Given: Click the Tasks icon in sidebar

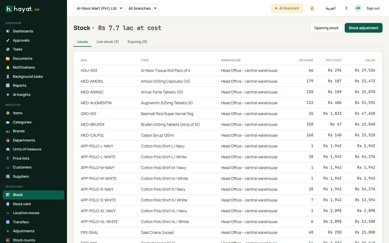Looking at the screenshot, I should (8, 49).
